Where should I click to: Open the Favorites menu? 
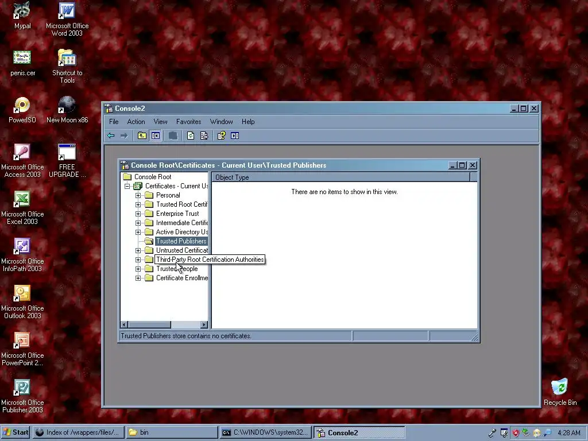pyautogui.click(x=188, y=122)
